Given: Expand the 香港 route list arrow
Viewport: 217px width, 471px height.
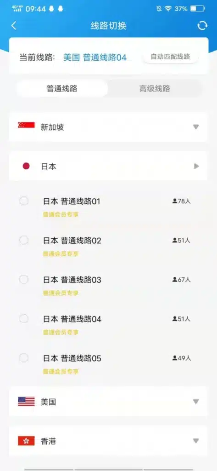Looking at the screenshot, I should (196, 441).
